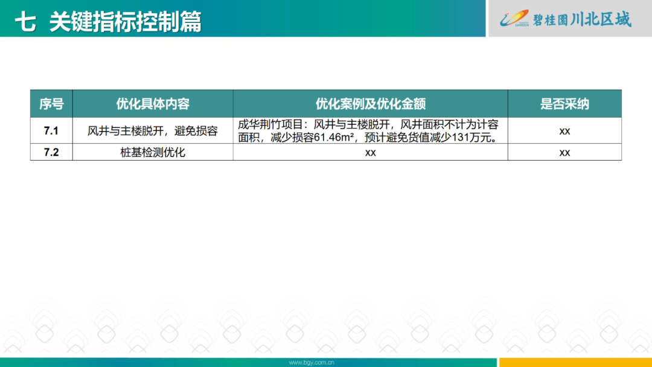This screenshot has height=367, width=652.
Task: Open the www.bgy.com.cn link
Action: point(313,360)
